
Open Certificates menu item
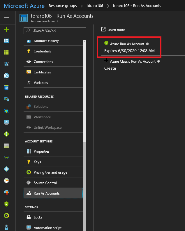coord(53,72)
